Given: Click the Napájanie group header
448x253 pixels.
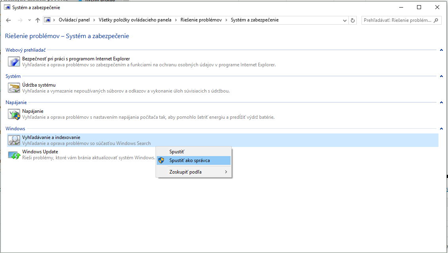Looking at the screenshot, I should click(x=16, y=102).
